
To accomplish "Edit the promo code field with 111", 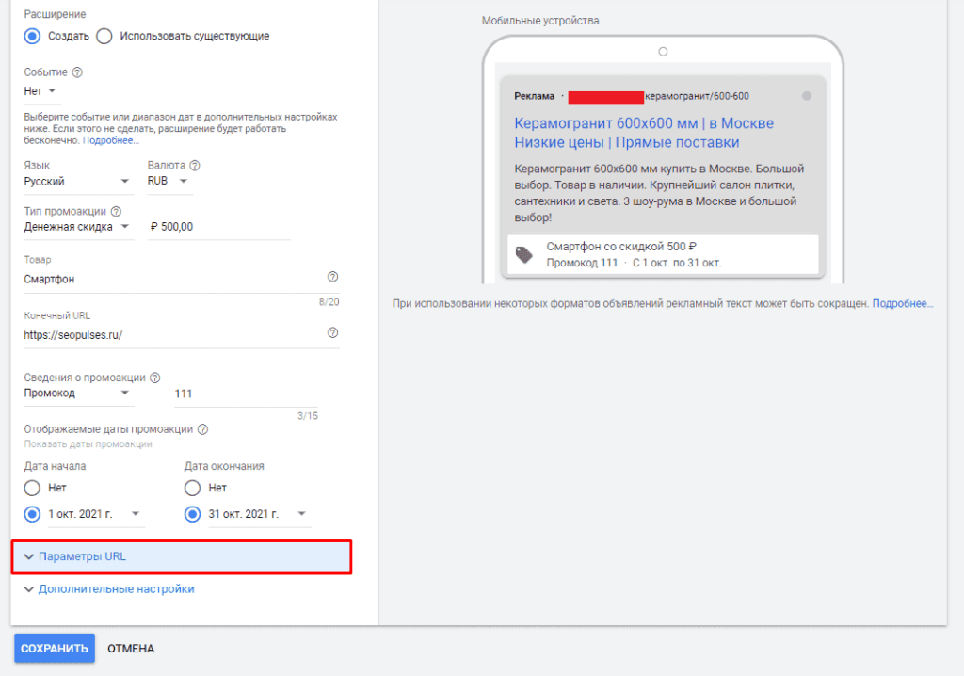I will point(246,394).
